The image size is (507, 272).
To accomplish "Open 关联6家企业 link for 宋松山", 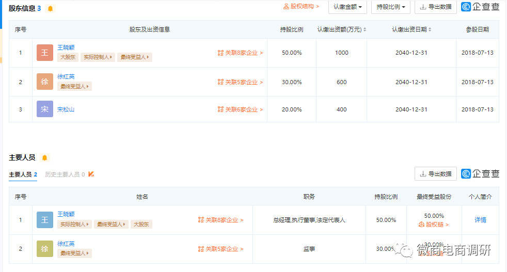I will [240, 109].
